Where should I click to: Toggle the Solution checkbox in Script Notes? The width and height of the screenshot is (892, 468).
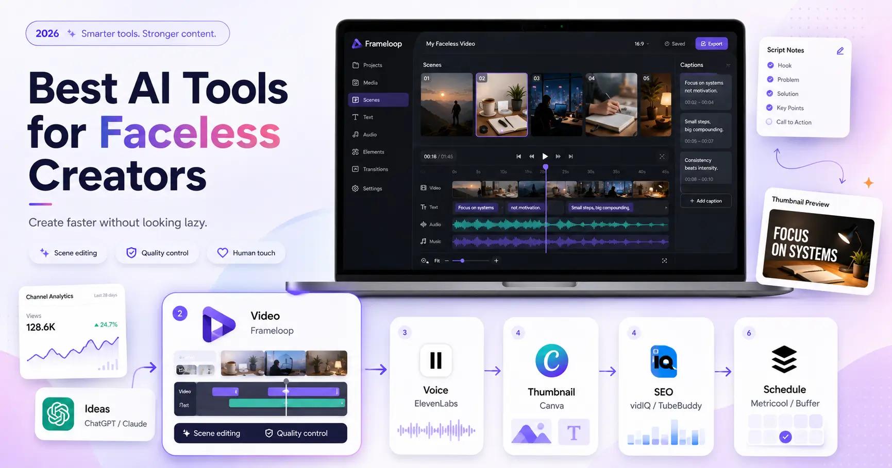coord(770,94)
